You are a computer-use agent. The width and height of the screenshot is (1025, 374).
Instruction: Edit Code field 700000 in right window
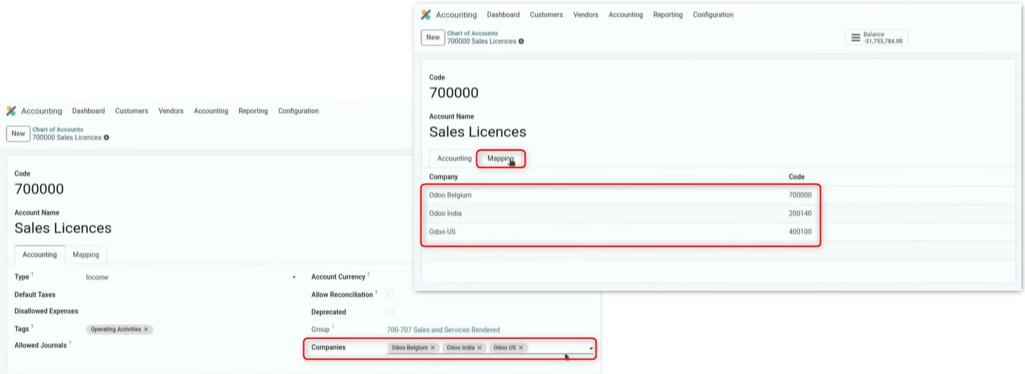454,93
